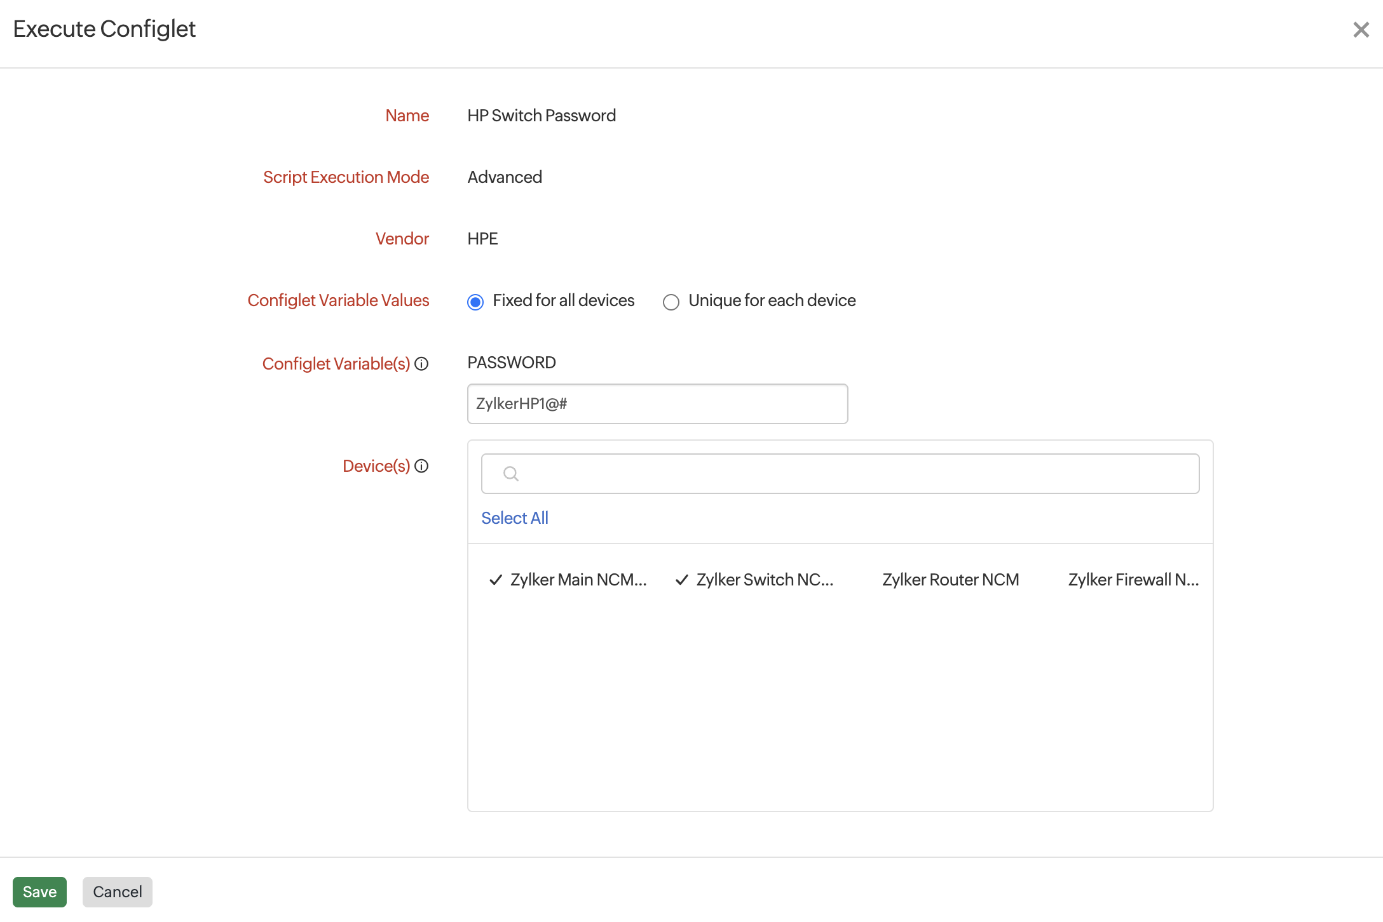Click the Unique for each device label
This screenshot has height=922, width=1383.
772,300
